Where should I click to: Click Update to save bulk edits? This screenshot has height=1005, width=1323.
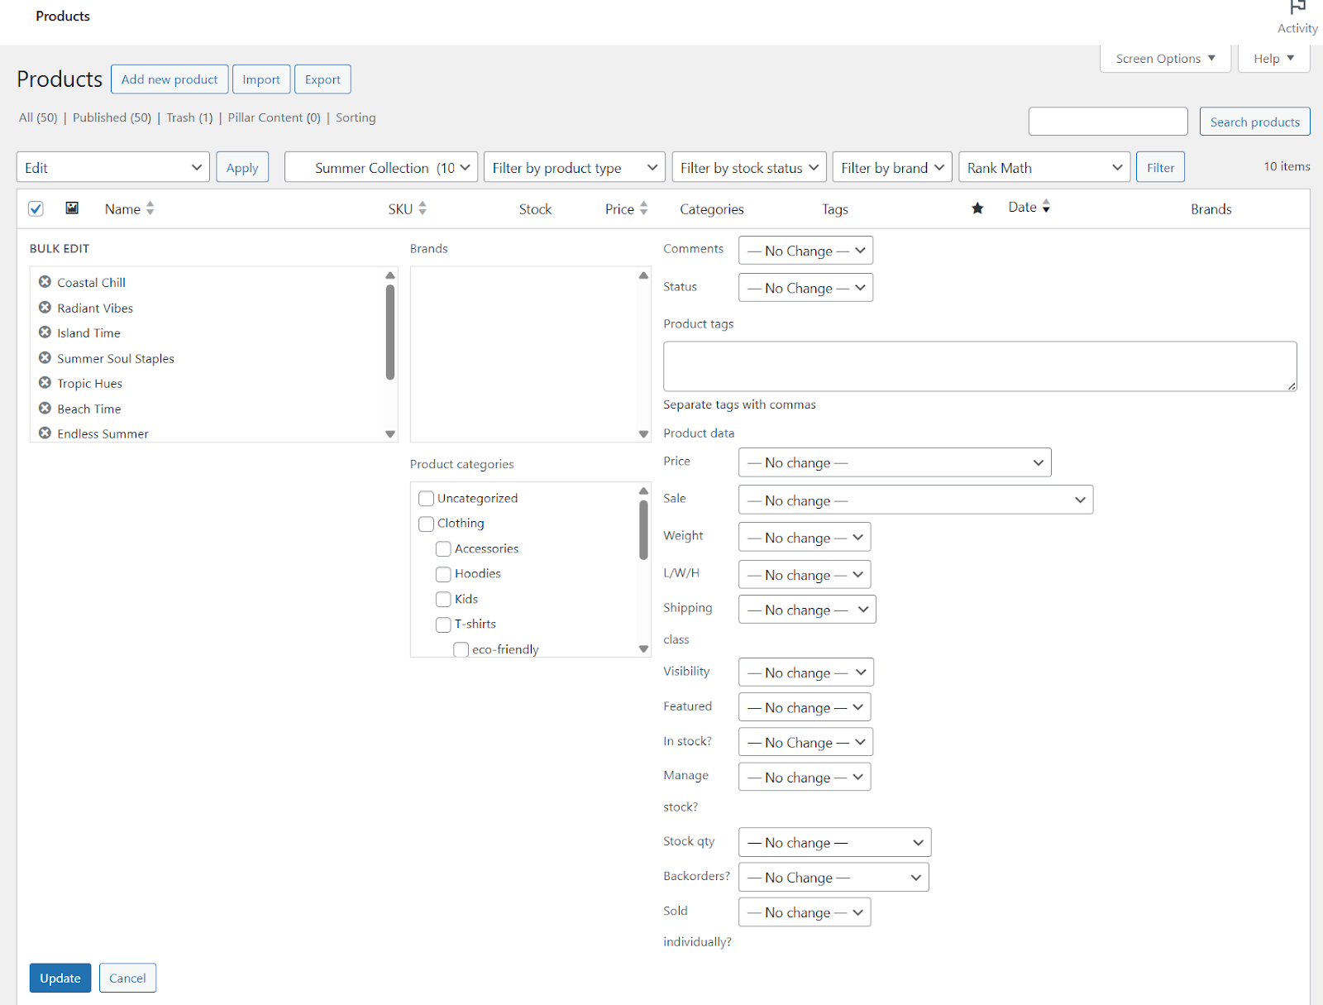point(60,978)
